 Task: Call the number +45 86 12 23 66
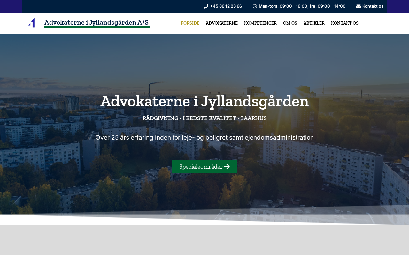click(226, 6)
